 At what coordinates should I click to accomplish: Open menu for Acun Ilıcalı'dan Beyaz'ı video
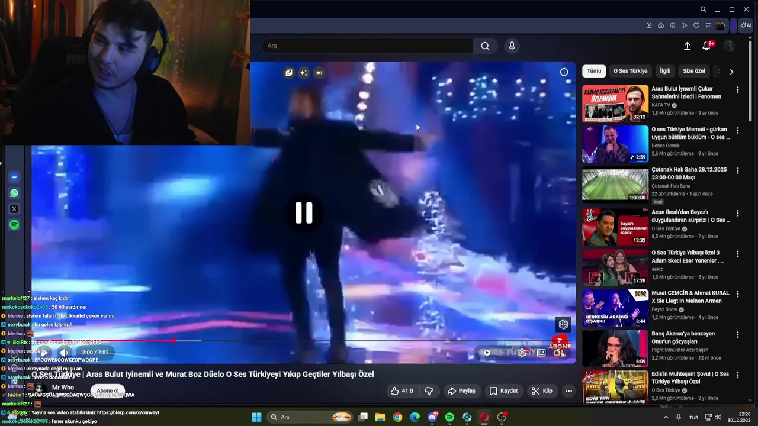738,213
